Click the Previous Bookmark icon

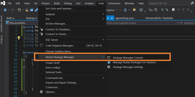[x=178, y=10]
